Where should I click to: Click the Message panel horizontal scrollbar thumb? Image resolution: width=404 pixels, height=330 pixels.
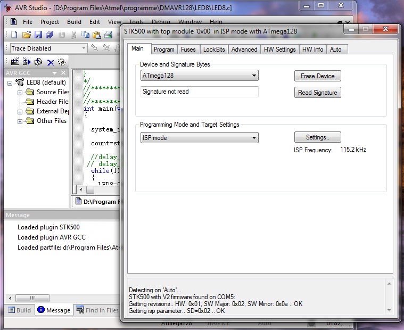[x=32, y=298]
